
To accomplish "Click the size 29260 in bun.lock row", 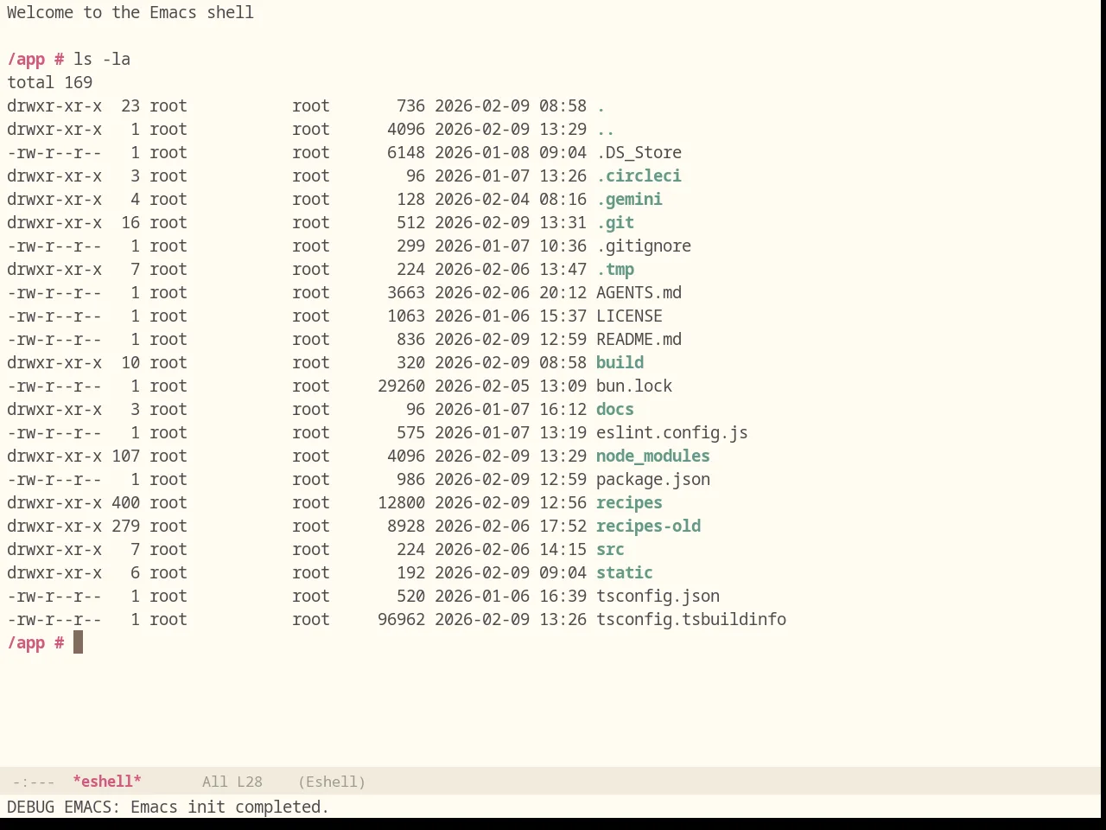I will [x=401, y=386].
